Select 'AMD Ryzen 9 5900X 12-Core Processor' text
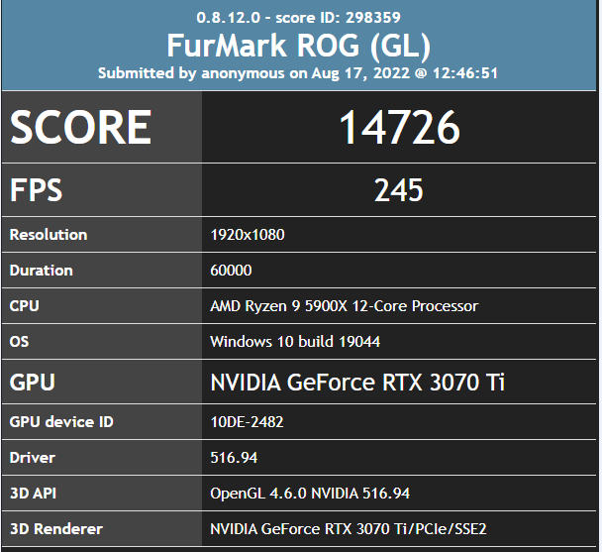This screenshot has width=602, height=552. pos(345,306)
